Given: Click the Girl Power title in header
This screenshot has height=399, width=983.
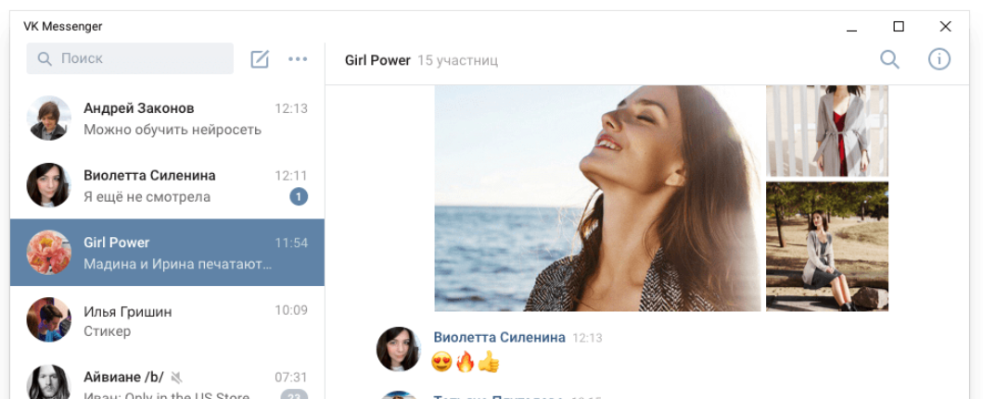Looking at the screenshot, I should click(x=377, y=61).
